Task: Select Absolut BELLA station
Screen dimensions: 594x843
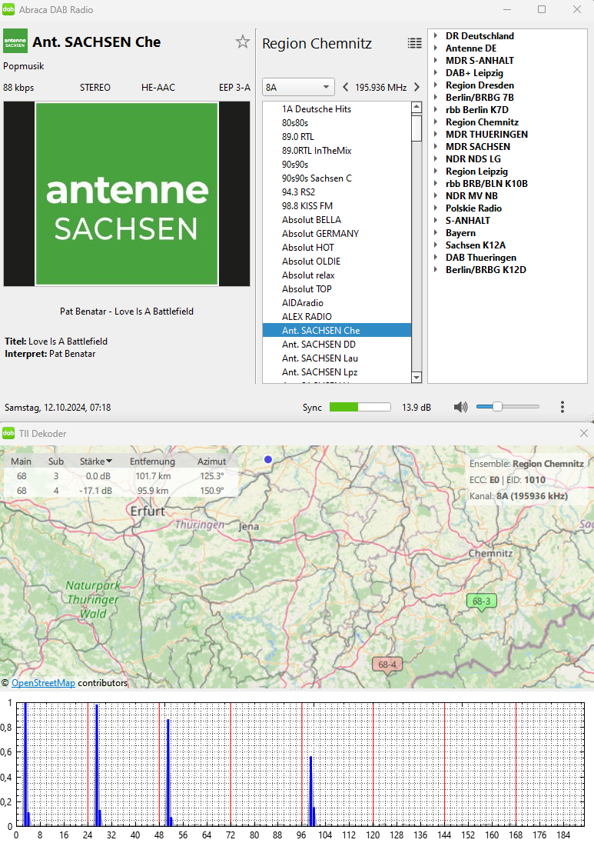Action: tap(337, 220)
